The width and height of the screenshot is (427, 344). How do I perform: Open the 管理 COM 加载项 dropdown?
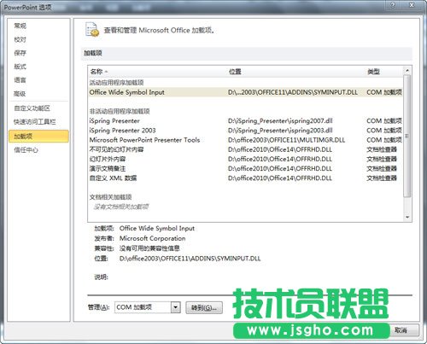(175, 307)
